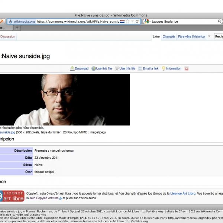Click the author thibault sptipal
Screen dimensions: 223x223
tap(44, 172)
